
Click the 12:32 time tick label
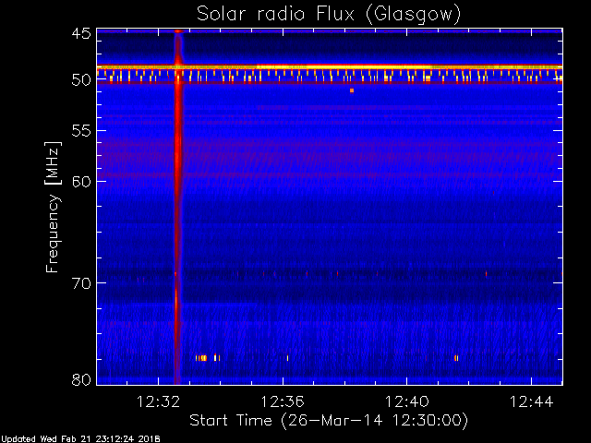pos(158,401)
